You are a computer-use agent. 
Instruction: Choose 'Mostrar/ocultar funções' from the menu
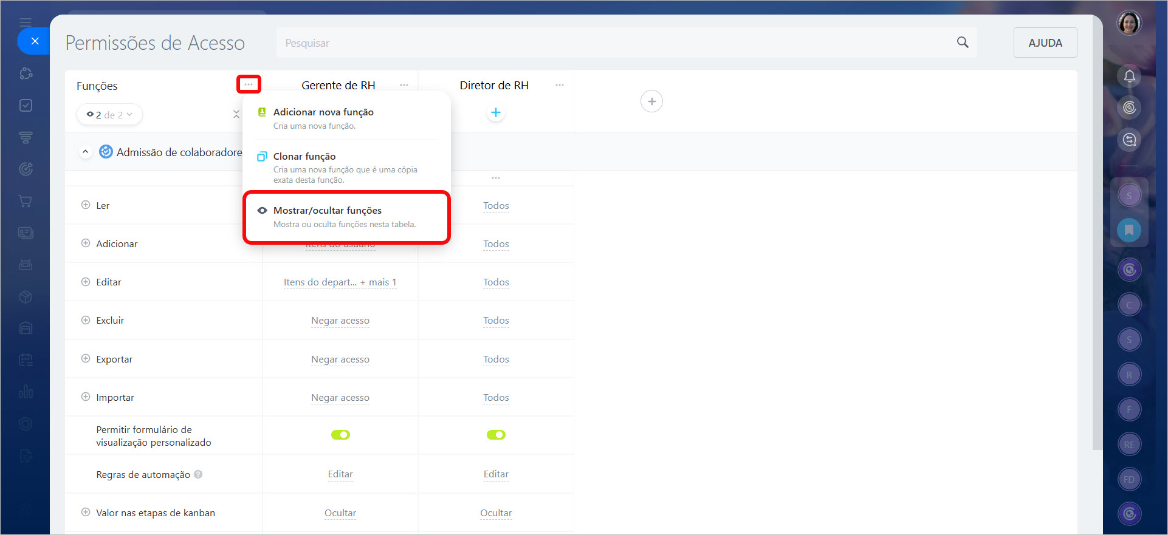[x=346, y=217]
